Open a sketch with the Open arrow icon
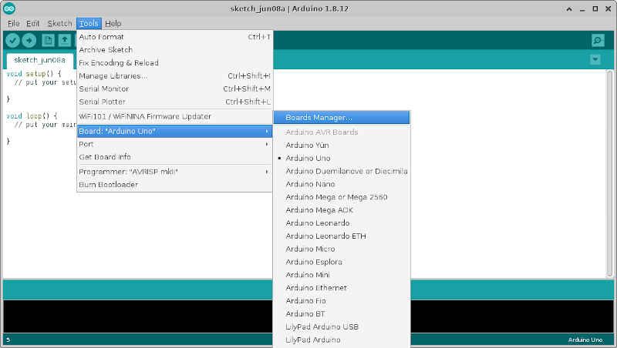The width and height of the screenshot is (617, 348). (x=65, y=40)
